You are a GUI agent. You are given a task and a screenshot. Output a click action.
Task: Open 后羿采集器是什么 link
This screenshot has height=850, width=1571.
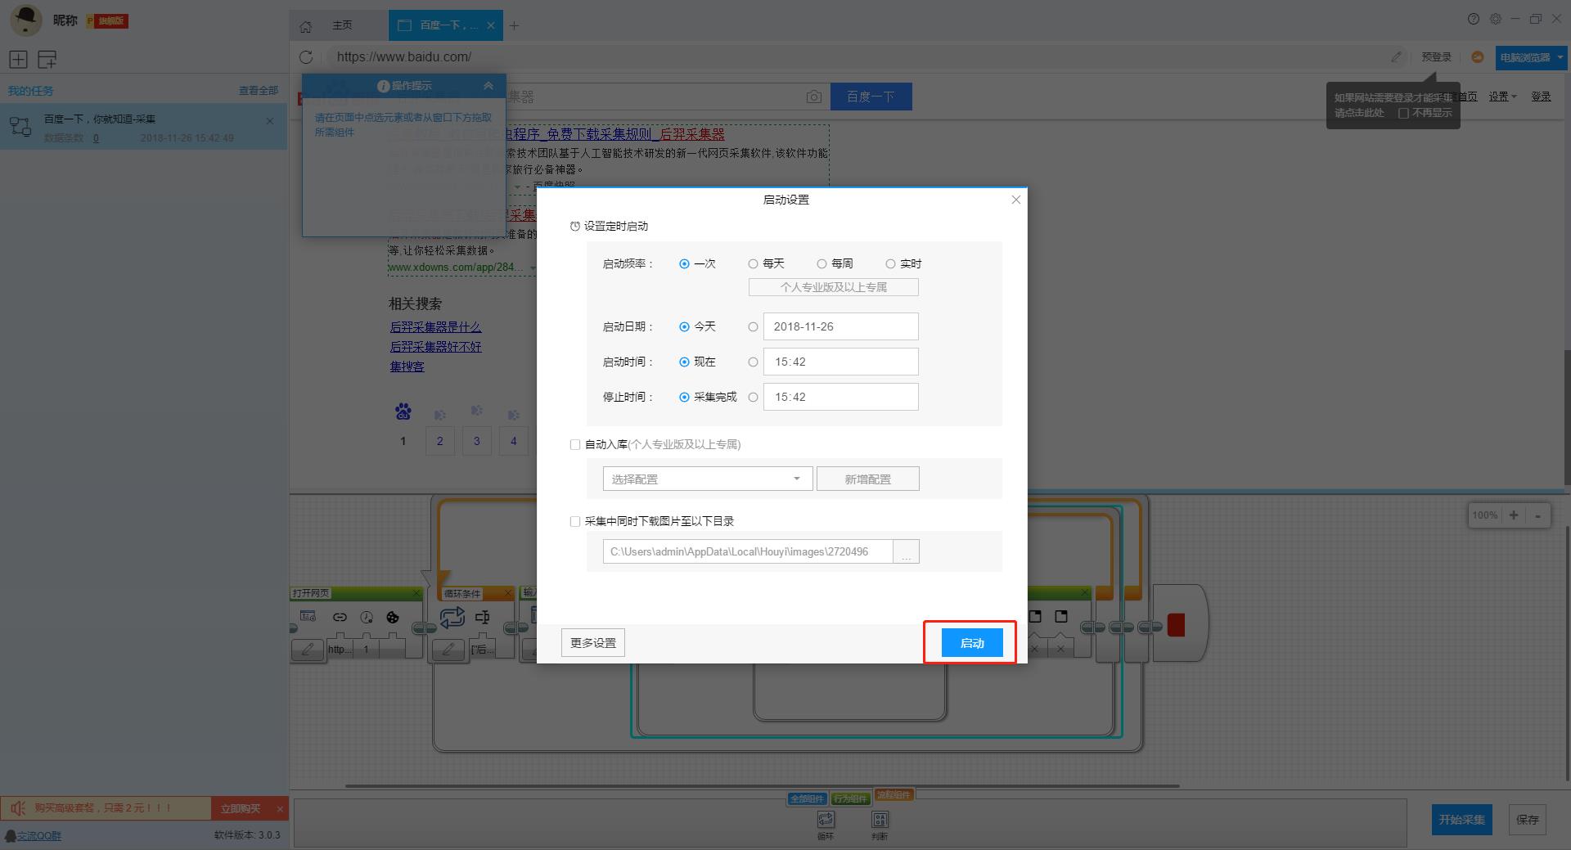pos(435,327)
